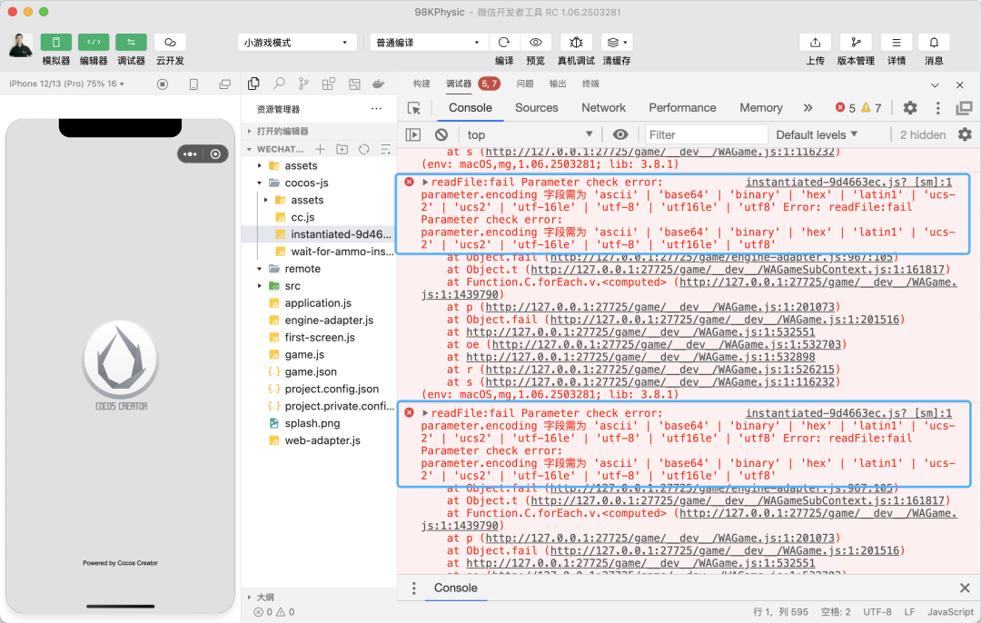
Task: Click the first instantiated-9d4663ec.js? [sm]:1 link
Action: click(x=848, y=182)
